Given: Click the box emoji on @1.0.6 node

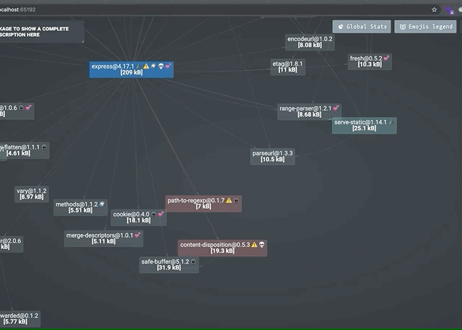Looking at the screenshot, I should [21, 108].
